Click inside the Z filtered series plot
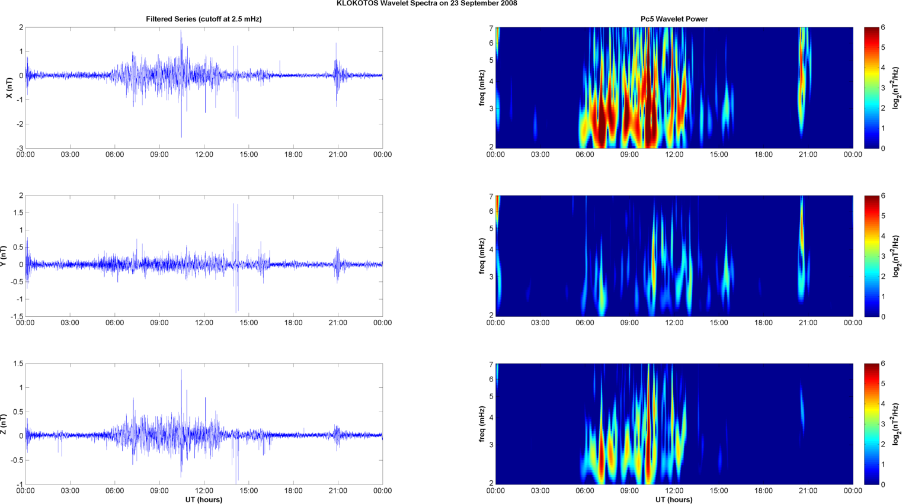 coord(204,424)
